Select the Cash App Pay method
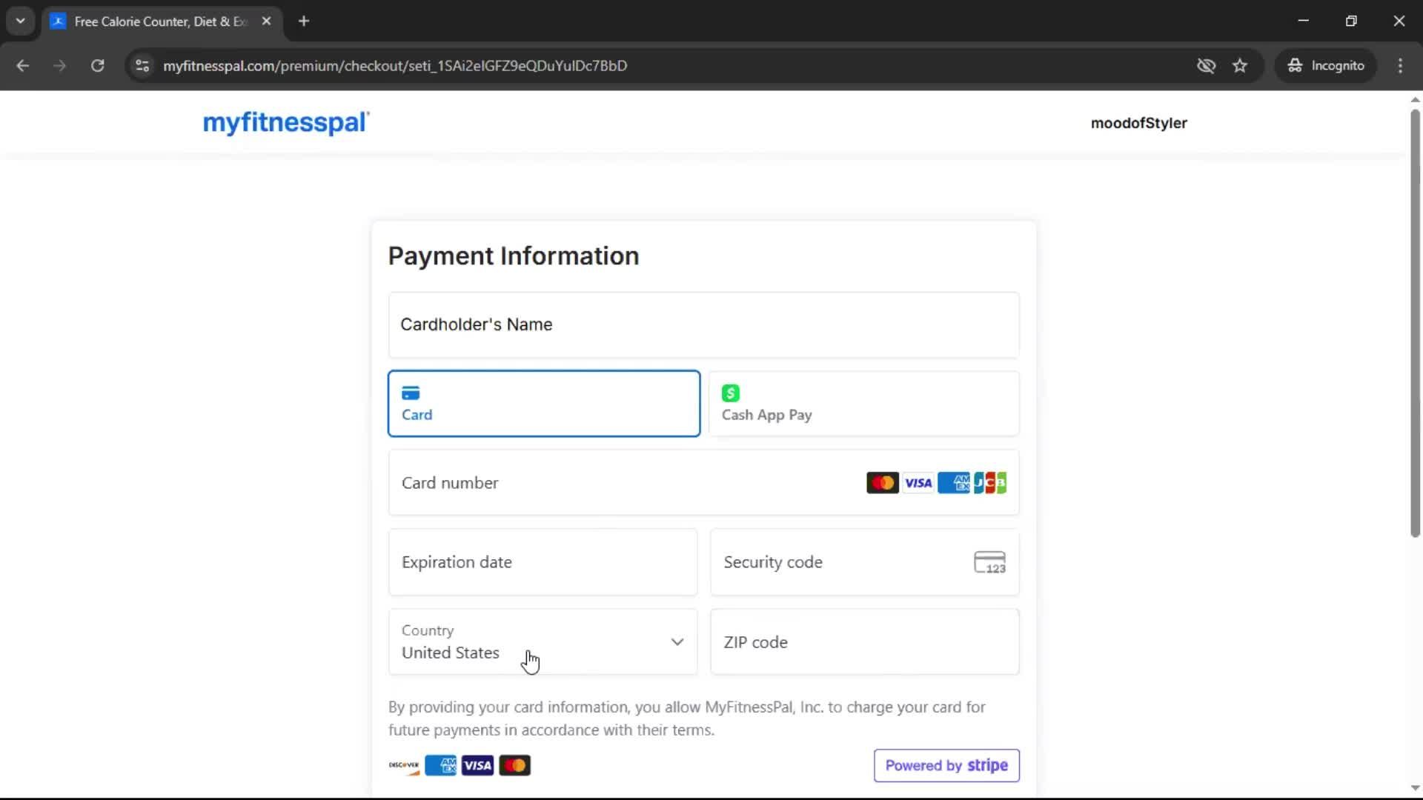This screenshot has height=800, width=1423. click(x=864, y=403)
